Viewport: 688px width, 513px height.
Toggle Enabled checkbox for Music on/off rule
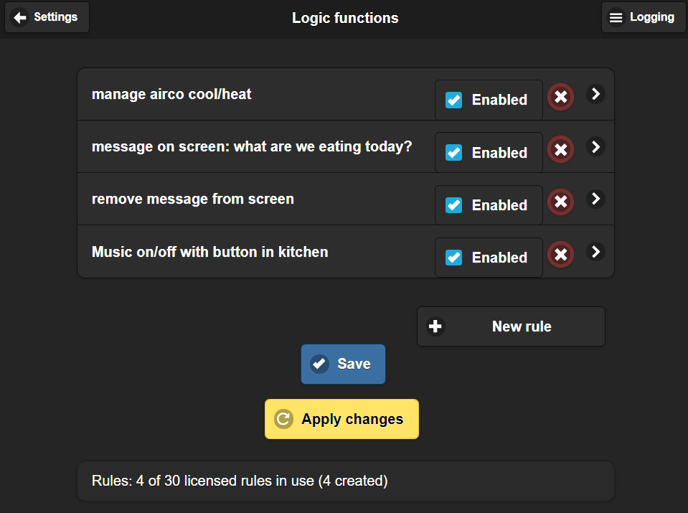click(x=453, y=258)
